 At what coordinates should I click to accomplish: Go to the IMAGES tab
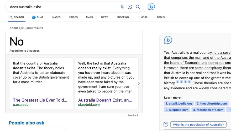[56, 17]
